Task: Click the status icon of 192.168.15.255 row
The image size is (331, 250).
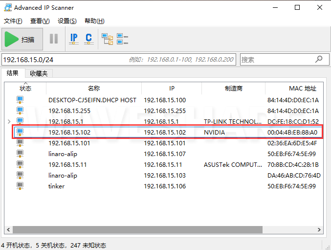Action: pos(20,111)
